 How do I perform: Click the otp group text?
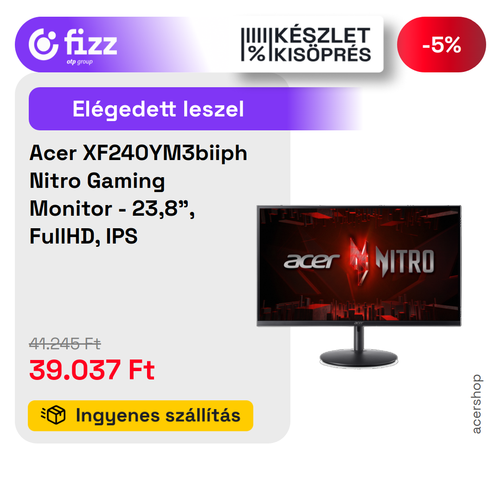80,62
